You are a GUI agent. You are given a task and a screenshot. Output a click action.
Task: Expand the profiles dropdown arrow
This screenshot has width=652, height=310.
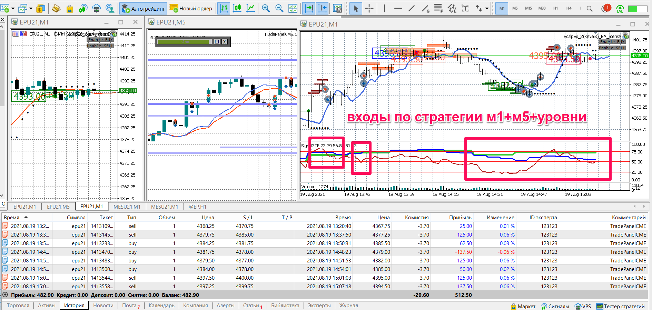[31, 8]
